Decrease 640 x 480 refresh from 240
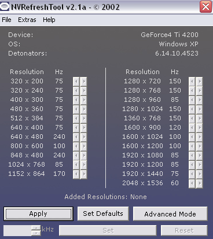This screenshot has height=239, width=213. (76, 137)
